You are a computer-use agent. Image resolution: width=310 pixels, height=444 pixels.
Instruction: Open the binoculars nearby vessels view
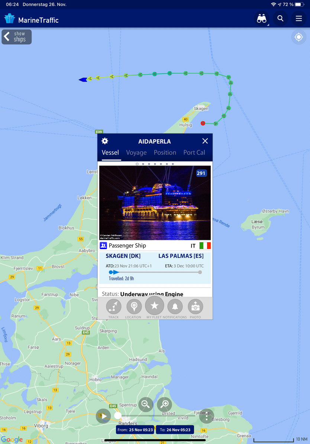262,19
